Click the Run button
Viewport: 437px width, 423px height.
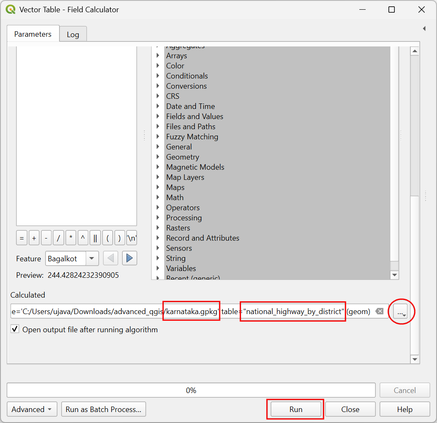click(x=296, y=409)
